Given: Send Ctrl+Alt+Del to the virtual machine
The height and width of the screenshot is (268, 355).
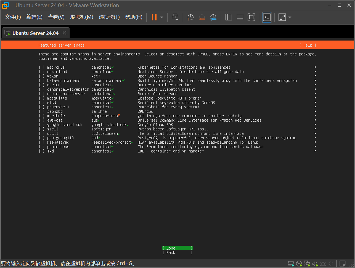Looking at the screenshot, I should pos(175,17).
